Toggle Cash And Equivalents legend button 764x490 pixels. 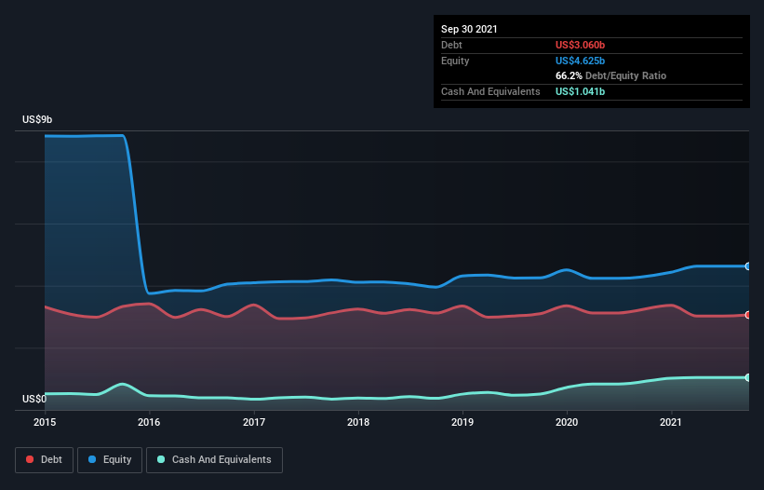(x=214, y=460)
